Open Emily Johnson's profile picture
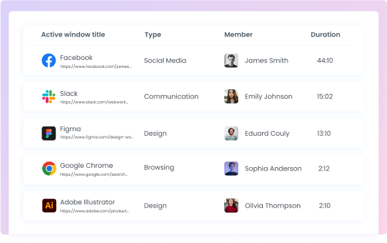 pyautogui.click(x=231, y=97)
